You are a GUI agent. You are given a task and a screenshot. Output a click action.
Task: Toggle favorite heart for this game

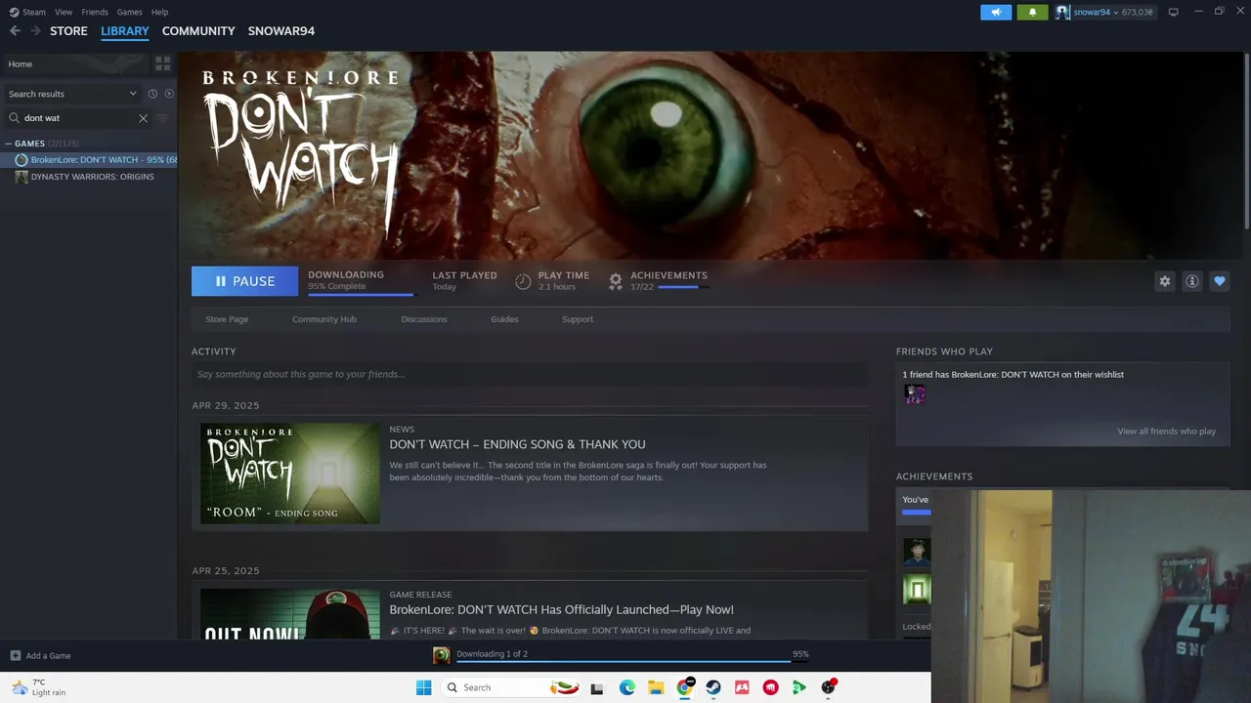(x=1219, y=281)
